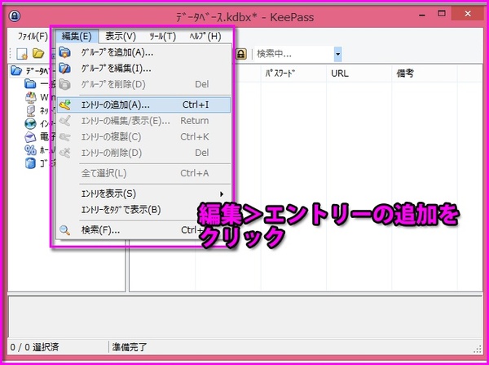Click the key icon beside エントリーの追加
Screen dimensions: 489x365
pos(65,105)
